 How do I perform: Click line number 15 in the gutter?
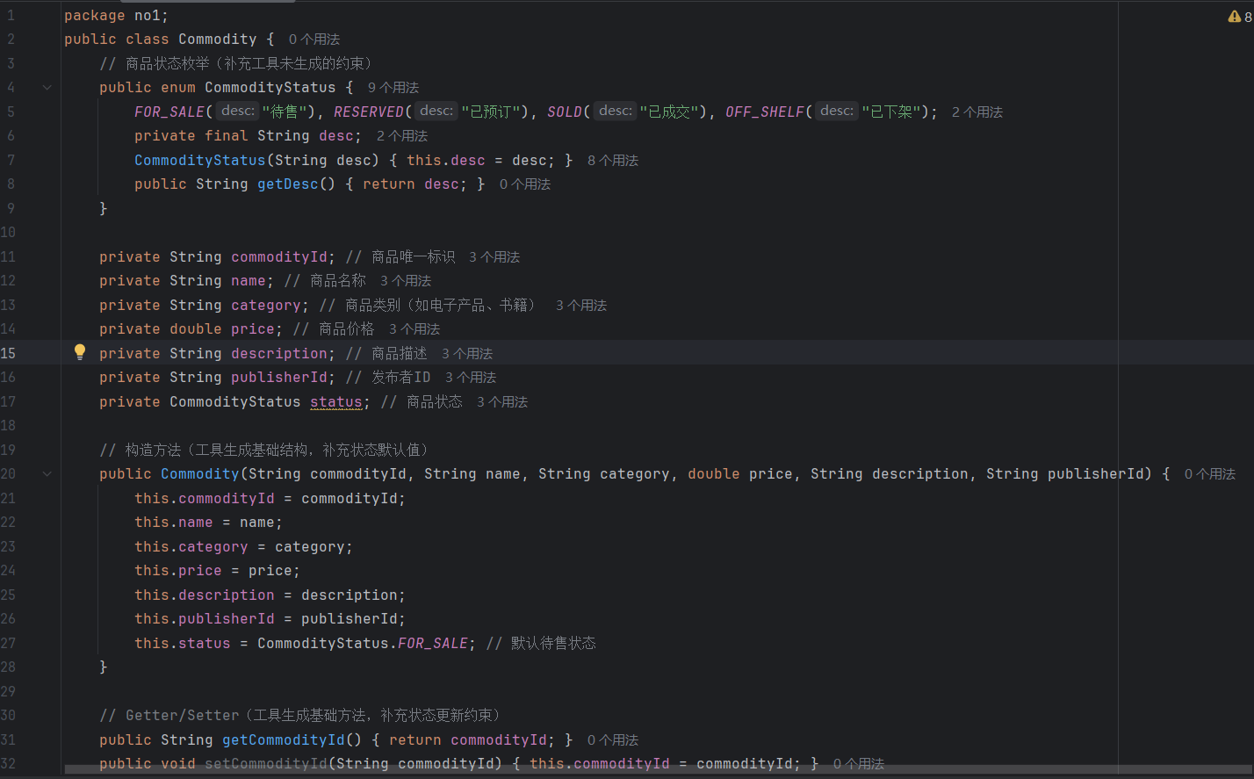[9, 353]
